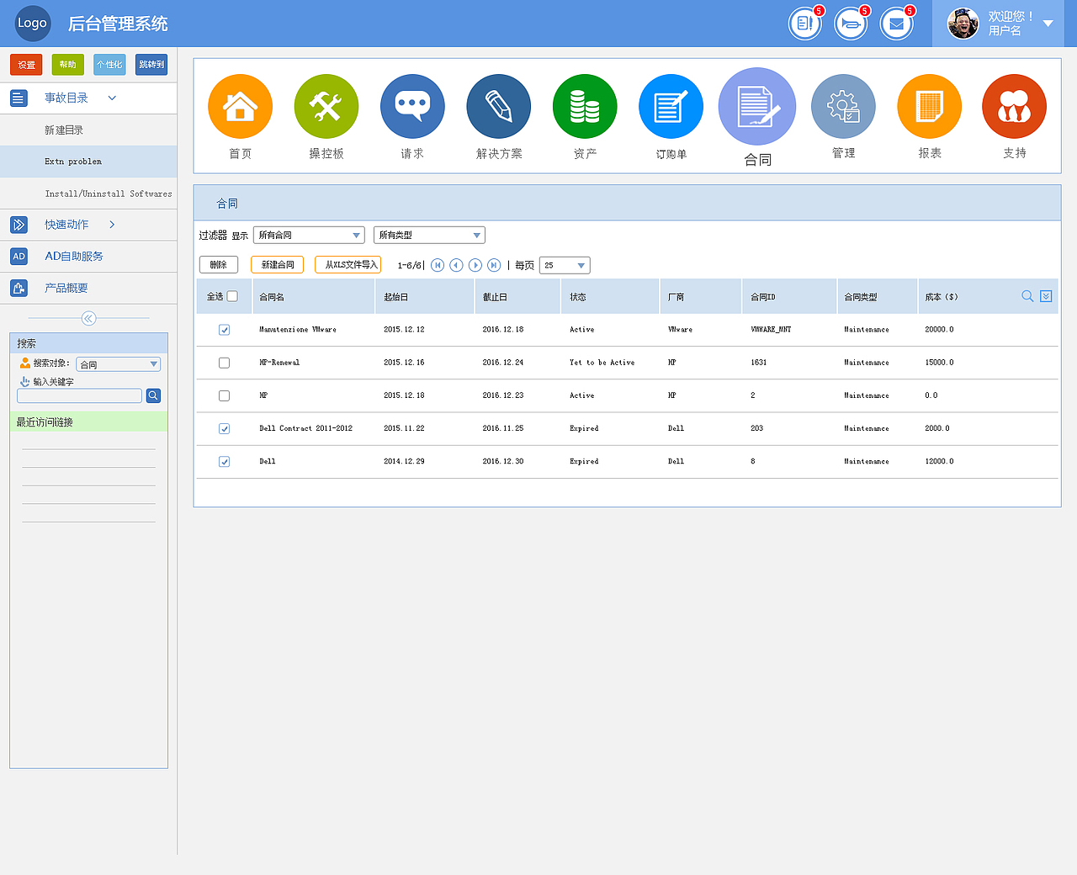Click the 新建合同 button
Screen dimensions: 1077x875
pyautogui.click(x=278, y=265)
